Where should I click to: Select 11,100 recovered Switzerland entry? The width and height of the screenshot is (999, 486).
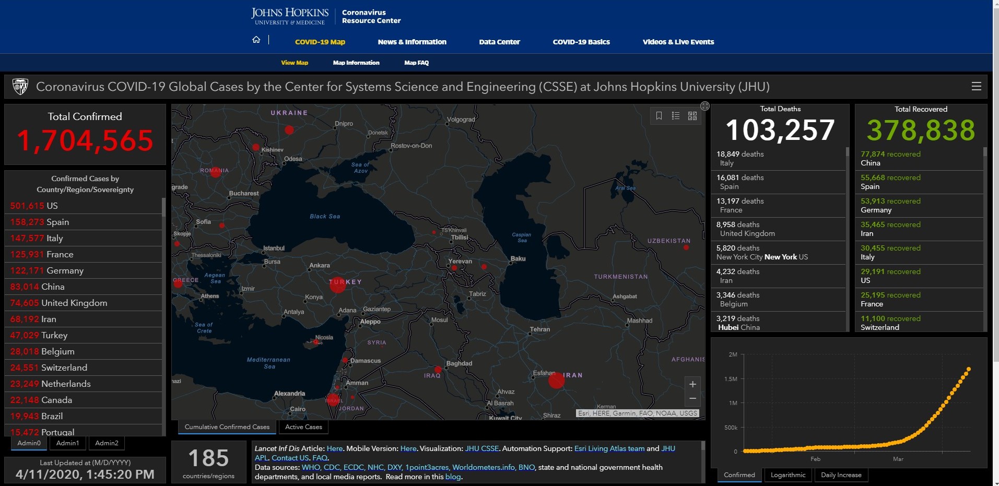click(x=920, y=323)
